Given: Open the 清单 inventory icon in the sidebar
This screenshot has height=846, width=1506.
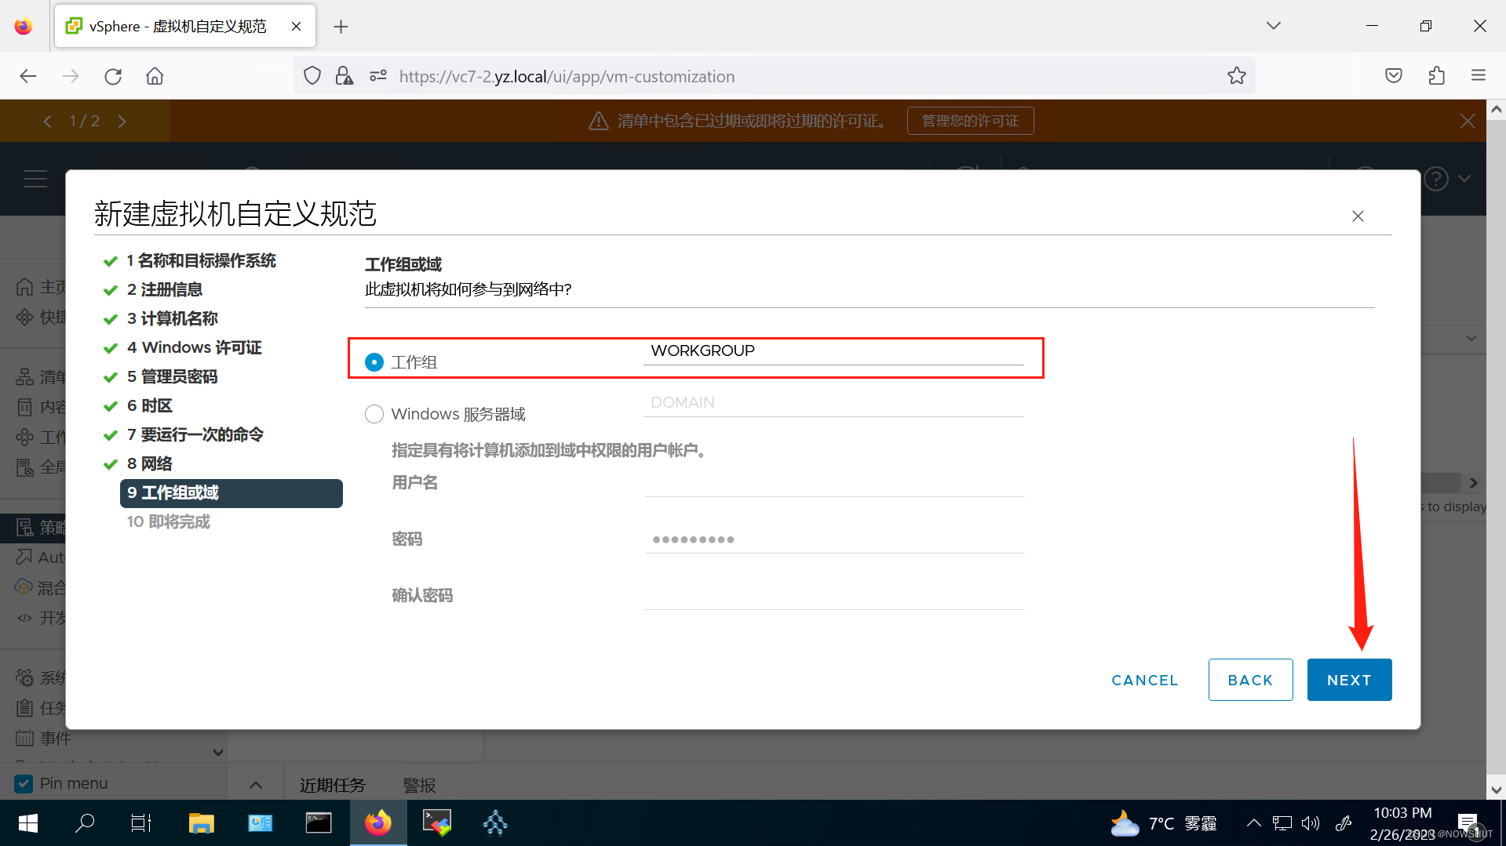Looking at the screenshot, I should [24, 376].
